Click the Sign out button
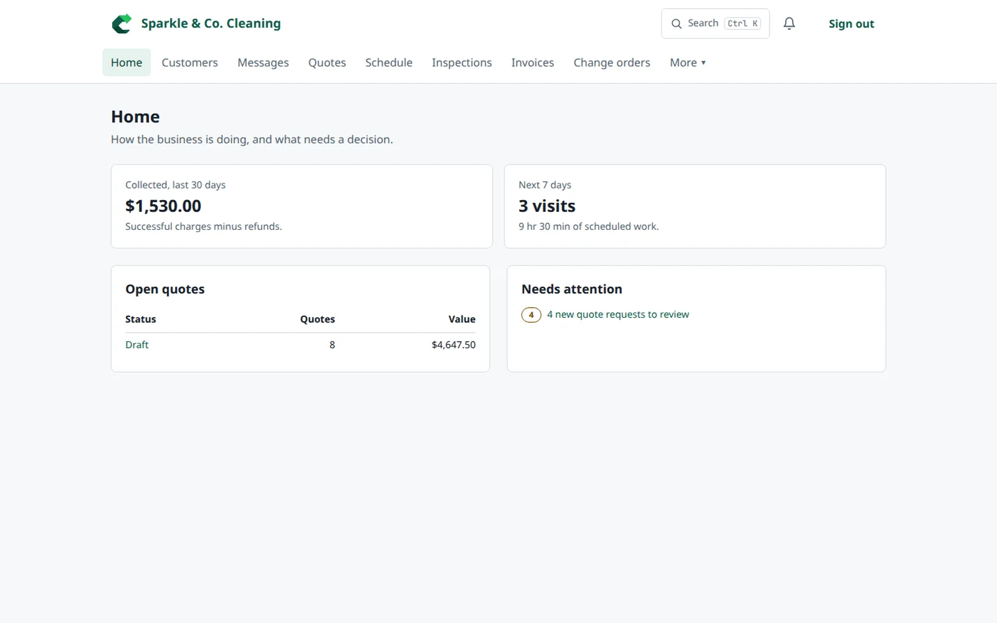This screenshot has width=997, height=623. [x=851, y=24]
